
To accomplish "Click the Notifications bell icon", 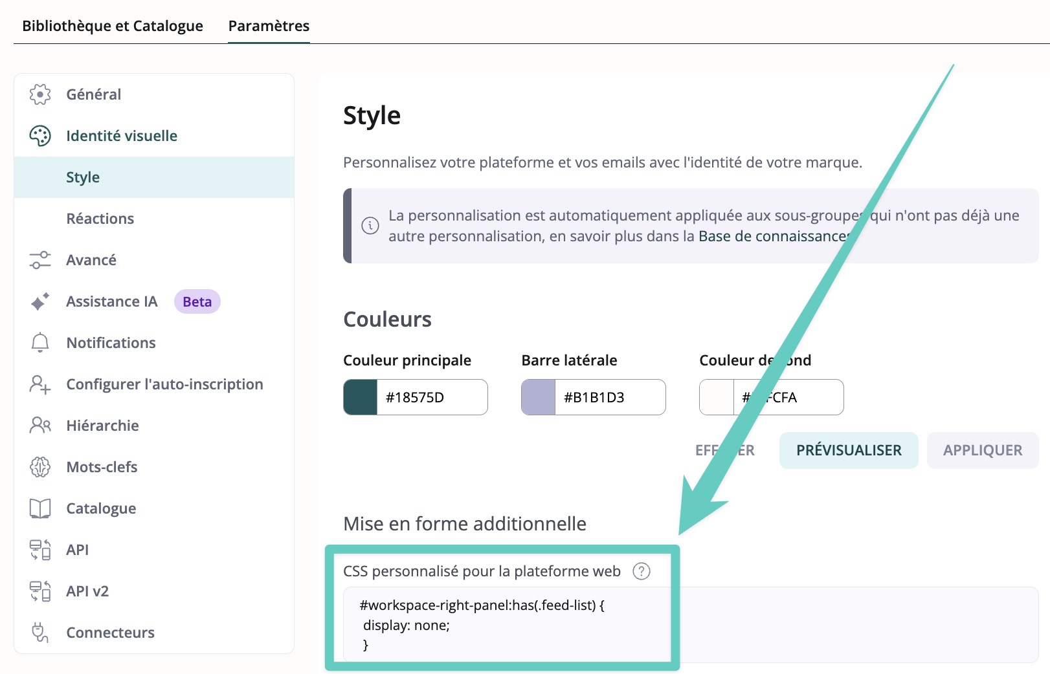I will 40,343.
